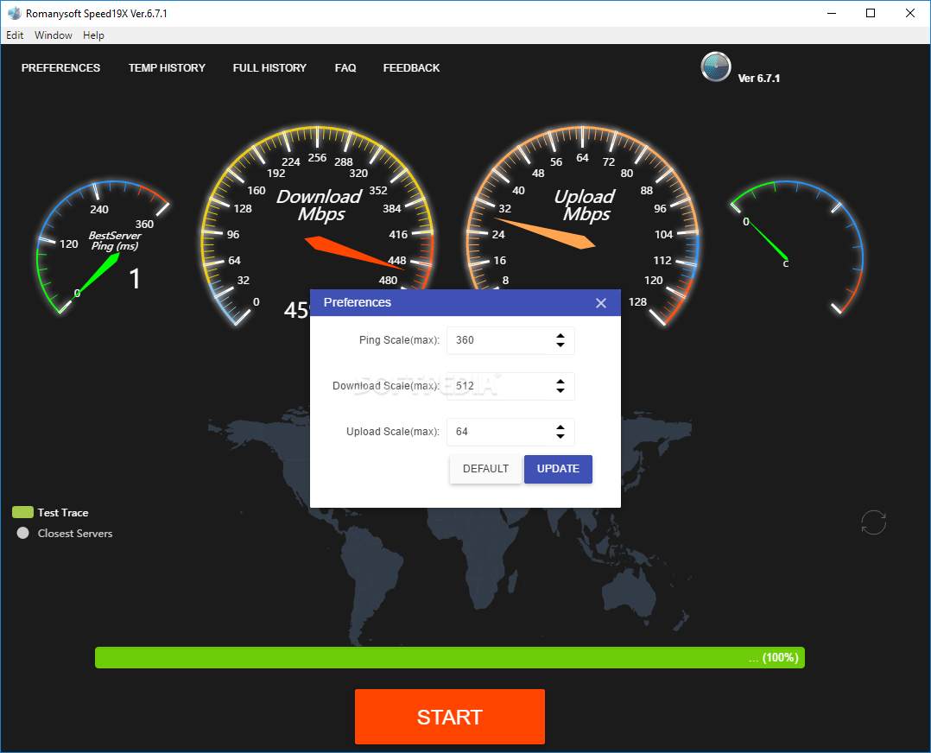Click the Ping Scale(max) label
The image size is (931, 753).
click(399, 340)
